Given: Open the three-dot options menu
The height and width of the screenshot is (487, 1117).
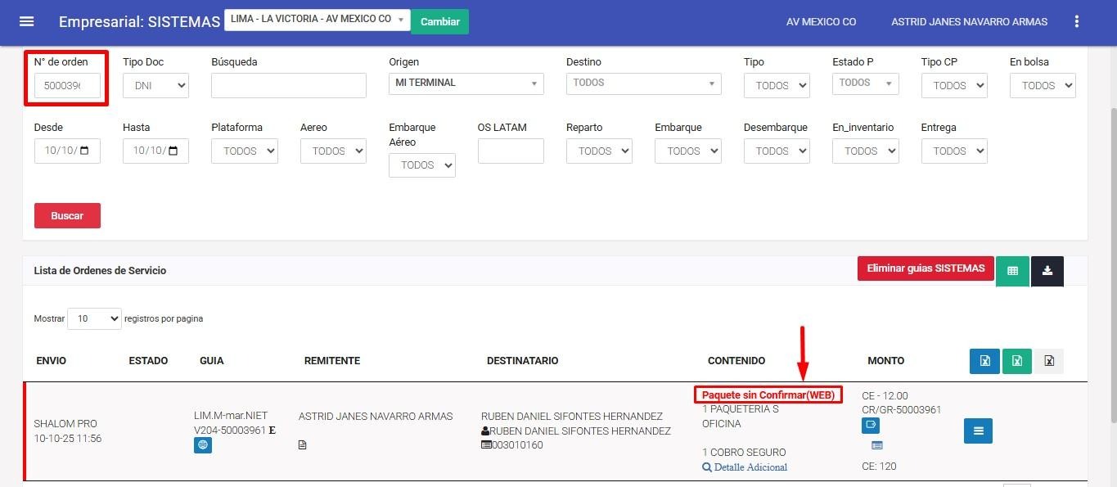Looking at the screenshot, I should [x=1077, y=22].
